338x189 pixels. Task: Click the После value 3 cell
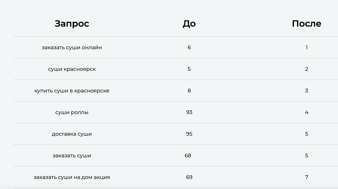306,91
